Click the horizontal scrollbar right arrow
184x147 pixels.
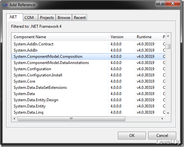click(163, 119)
